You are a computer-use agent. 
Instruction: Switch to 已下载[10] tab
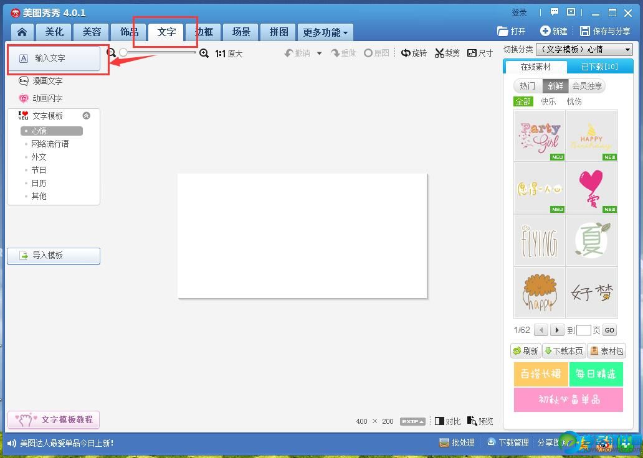click(599, 67)
